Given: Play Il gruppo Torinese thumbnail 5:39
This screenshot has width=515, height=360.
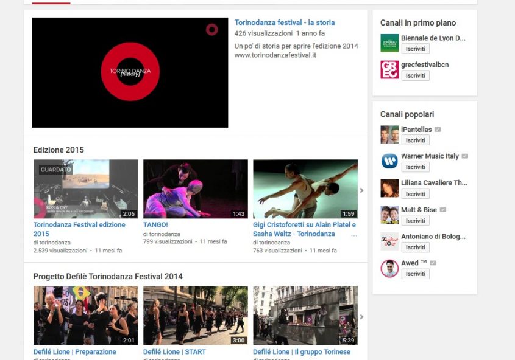Looking at the screenshot, I should pyautogui.click(x=305, y=316).
